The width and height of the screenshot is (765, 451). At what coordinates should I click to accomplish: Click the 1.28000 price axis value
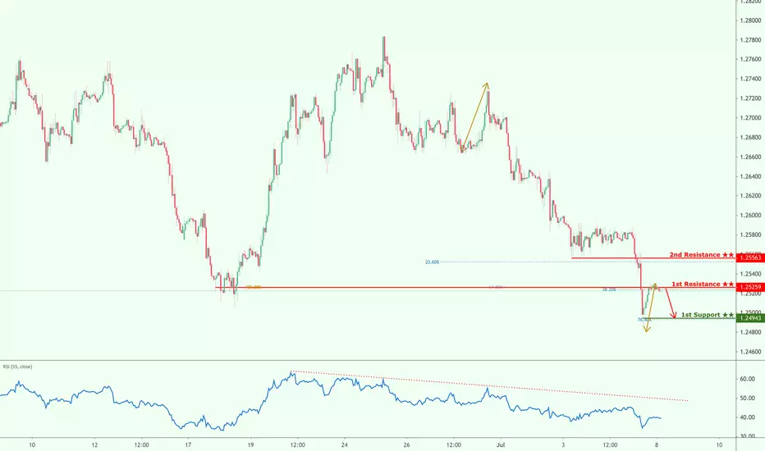coord(750,20)
